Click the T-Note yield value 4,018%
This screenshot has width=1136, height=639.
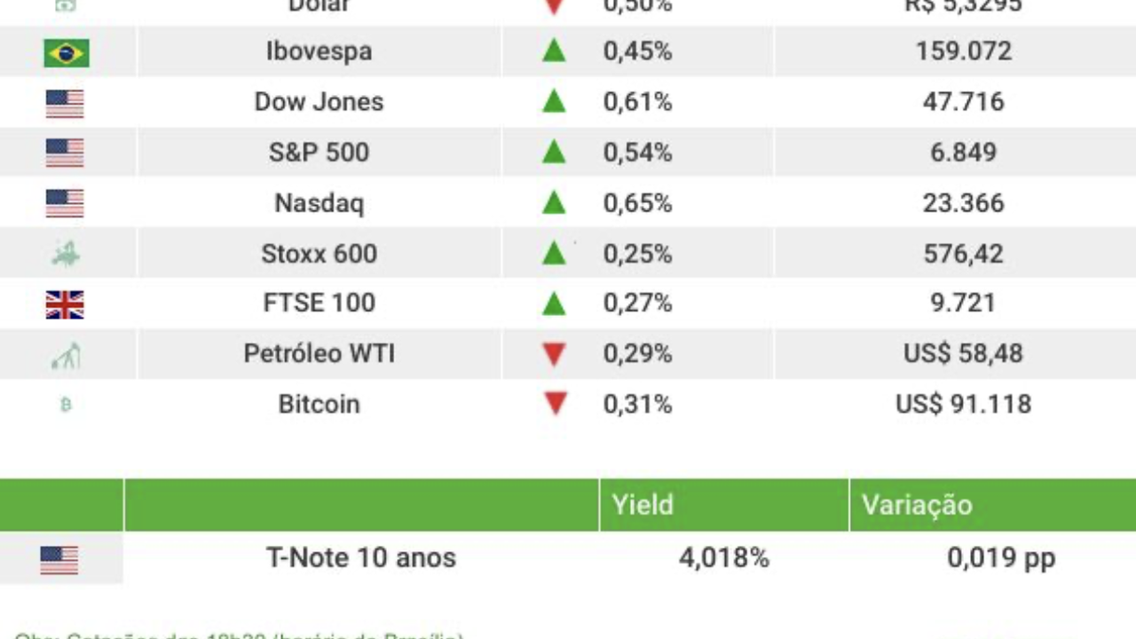723,558
